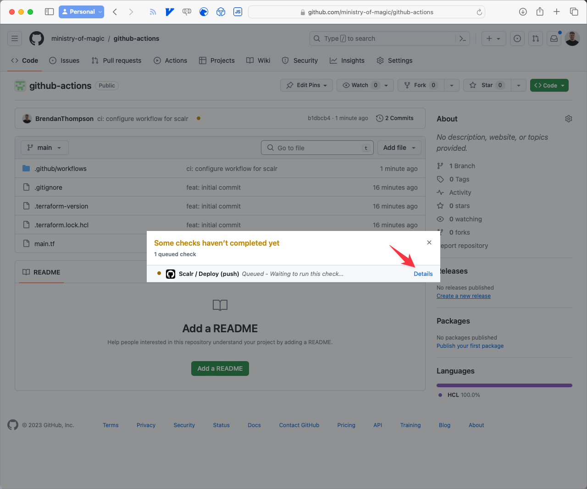This screenshot has width=587, height=489.
Task: Click the Safari address bar
Action: coord(366,12)
